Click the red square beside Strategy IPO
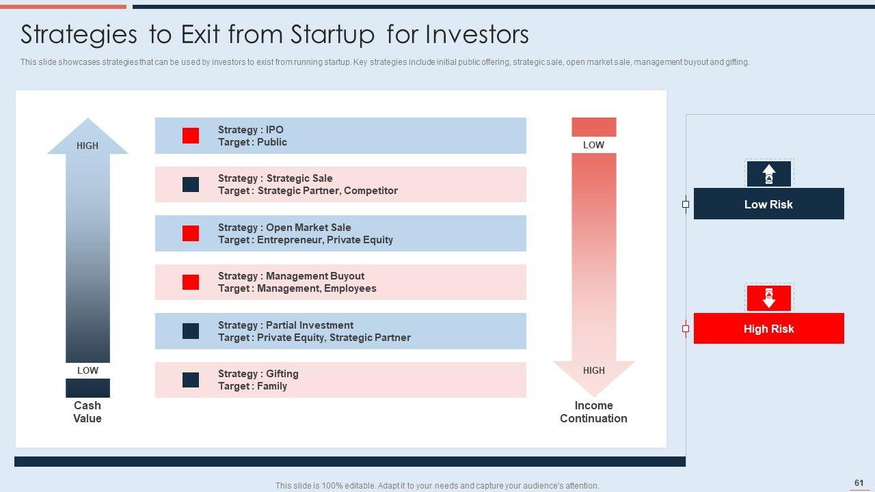Image resolution: width=875 pixels, height=492 pixels. tap(191, 135)
